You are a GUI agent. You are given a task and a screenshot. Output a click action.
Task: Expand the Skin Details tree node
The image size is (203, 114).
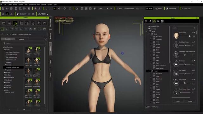pos(4,80)
